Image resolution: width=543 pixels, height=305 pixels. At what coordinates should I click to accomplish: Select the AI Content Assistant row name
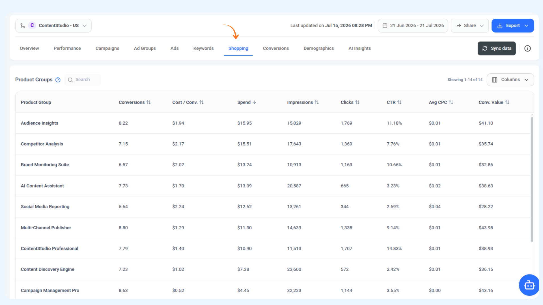pos(42,186)
